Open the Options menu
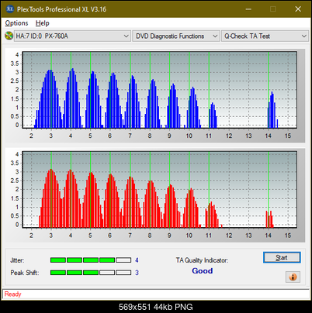Screen dimensions: 312x313 click(x=16, y=23)
